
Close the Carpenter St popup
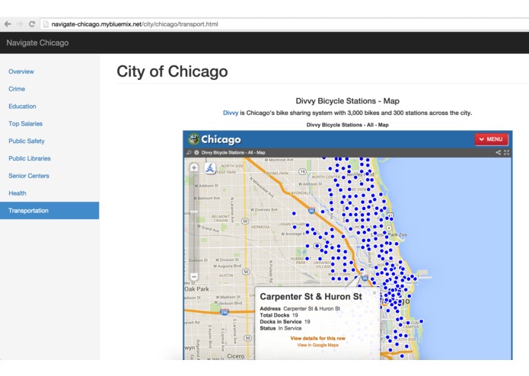374,293
